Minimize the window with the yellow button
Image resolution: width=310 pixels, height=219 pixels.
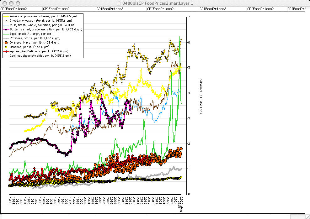(x=10, y=3)
